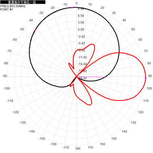Image resolution: width=153 pixels, height=153 pixels.
Task: Click the -14.42 radial gain value
Action: coord(82,64)
